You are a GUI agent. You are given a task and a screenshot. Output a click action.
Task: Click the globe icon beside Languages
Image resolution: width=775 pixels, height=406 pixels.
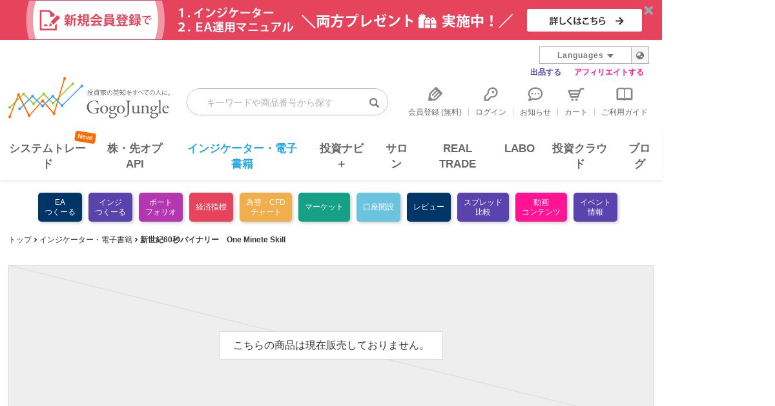click(x=640, y=55)
